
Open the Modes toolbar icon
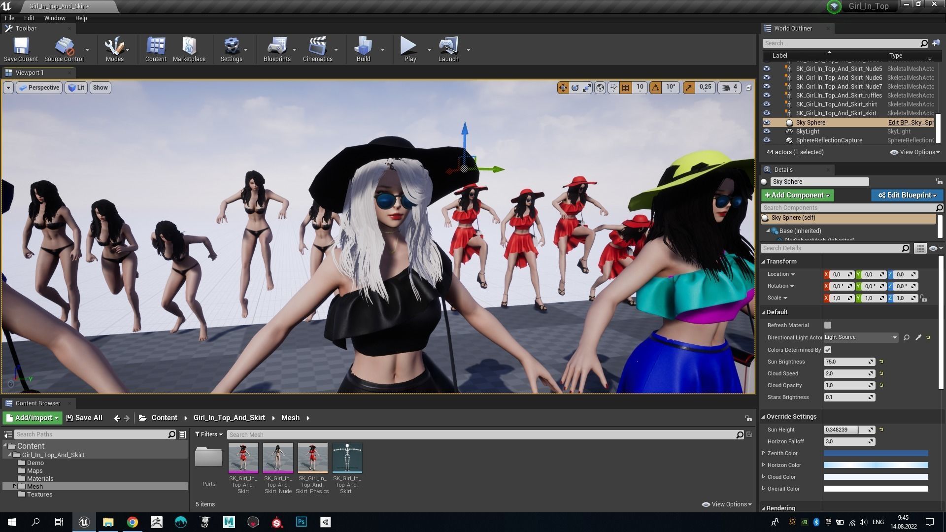(x=114, y=49)
